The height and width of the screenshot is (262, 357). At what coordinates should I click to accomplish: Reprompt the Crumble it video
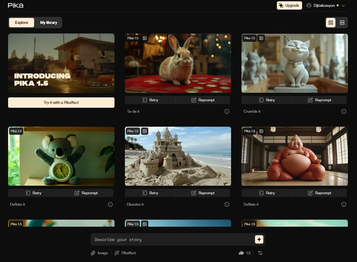(320, 100)
